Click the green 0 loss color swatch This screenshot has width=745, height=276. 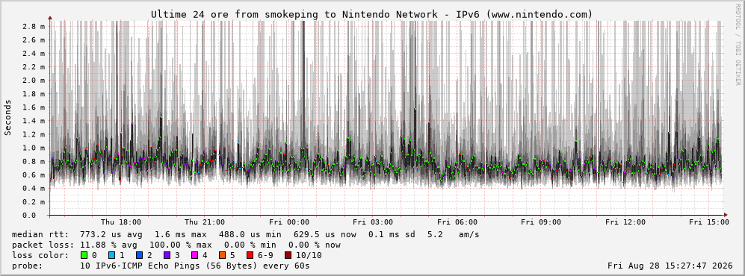(x=84, y=255)
